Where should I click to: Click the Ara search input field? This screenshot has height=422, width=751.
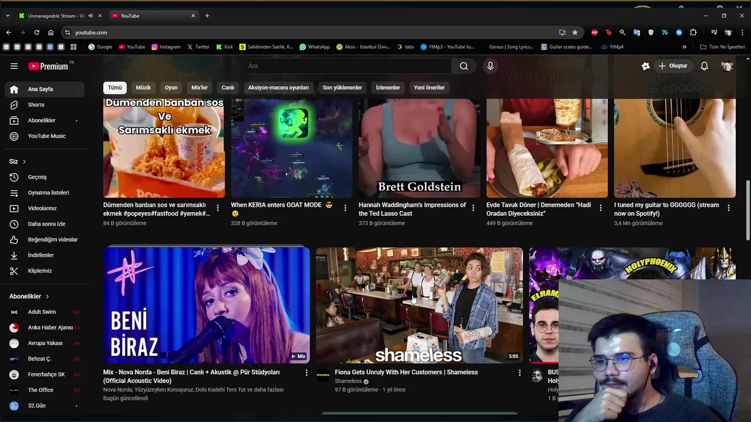[347, 66]
